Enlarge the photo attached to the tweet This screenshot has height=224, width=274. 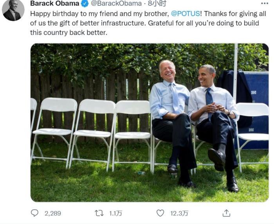coord(150,122)
